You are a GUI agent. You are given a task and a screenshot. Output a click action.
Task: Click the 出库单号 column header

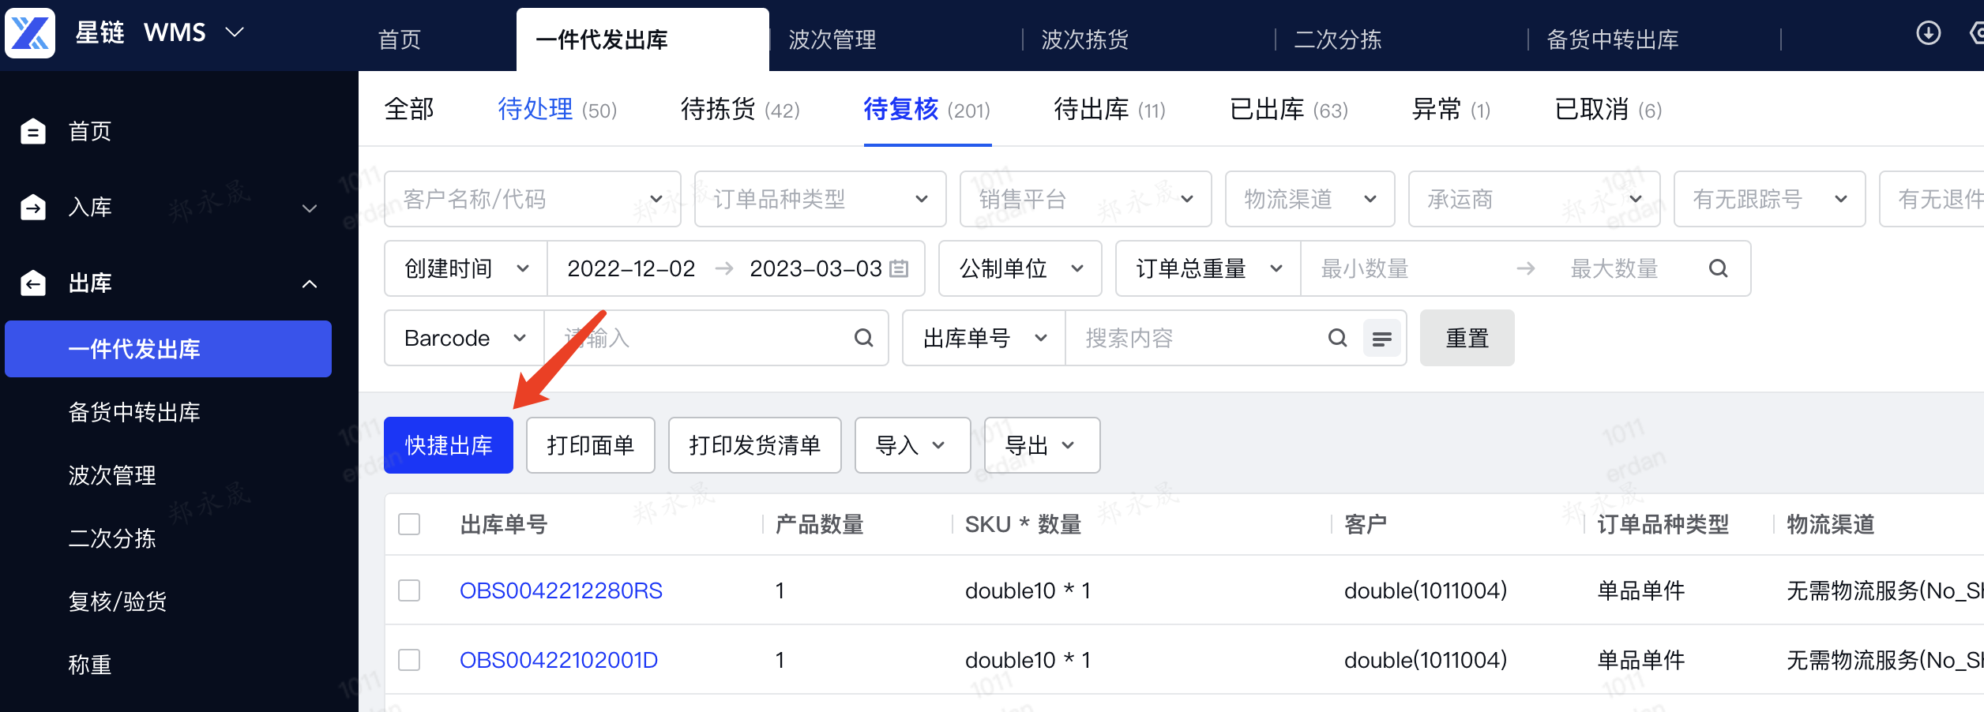[x=504, y=524]
